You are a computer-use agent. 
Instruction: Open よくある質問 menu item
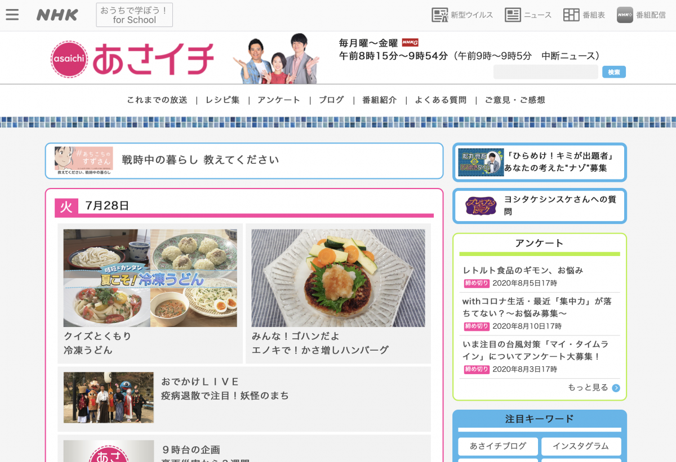point(441,100)
